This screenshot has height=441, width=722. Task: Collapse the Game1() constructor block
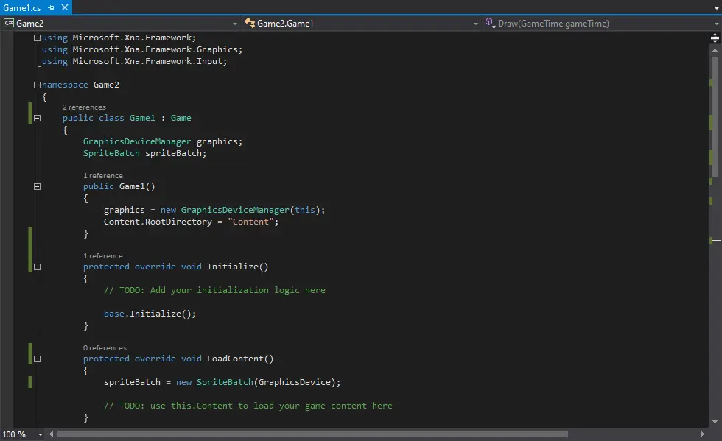37,186
